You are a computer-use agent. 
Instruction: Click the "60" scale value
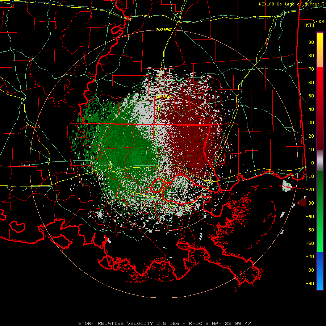(x=311, y=82)
